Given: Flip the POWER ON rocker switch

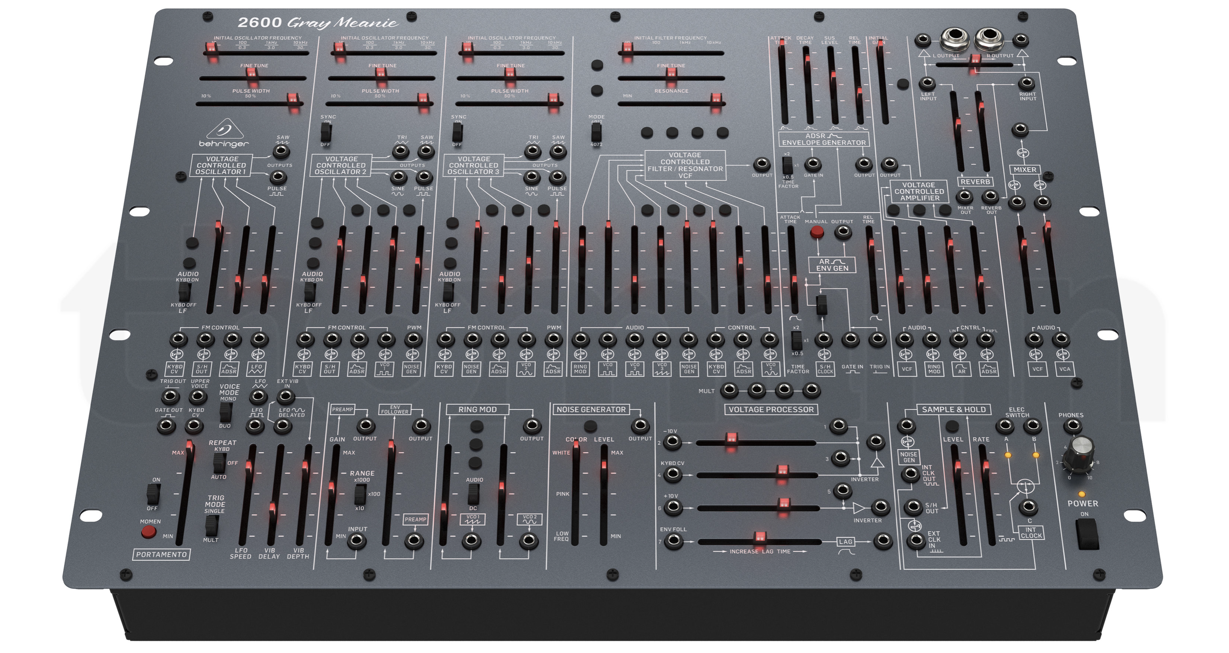Looking at the screenshot, I should click(x=1087, y=534).
